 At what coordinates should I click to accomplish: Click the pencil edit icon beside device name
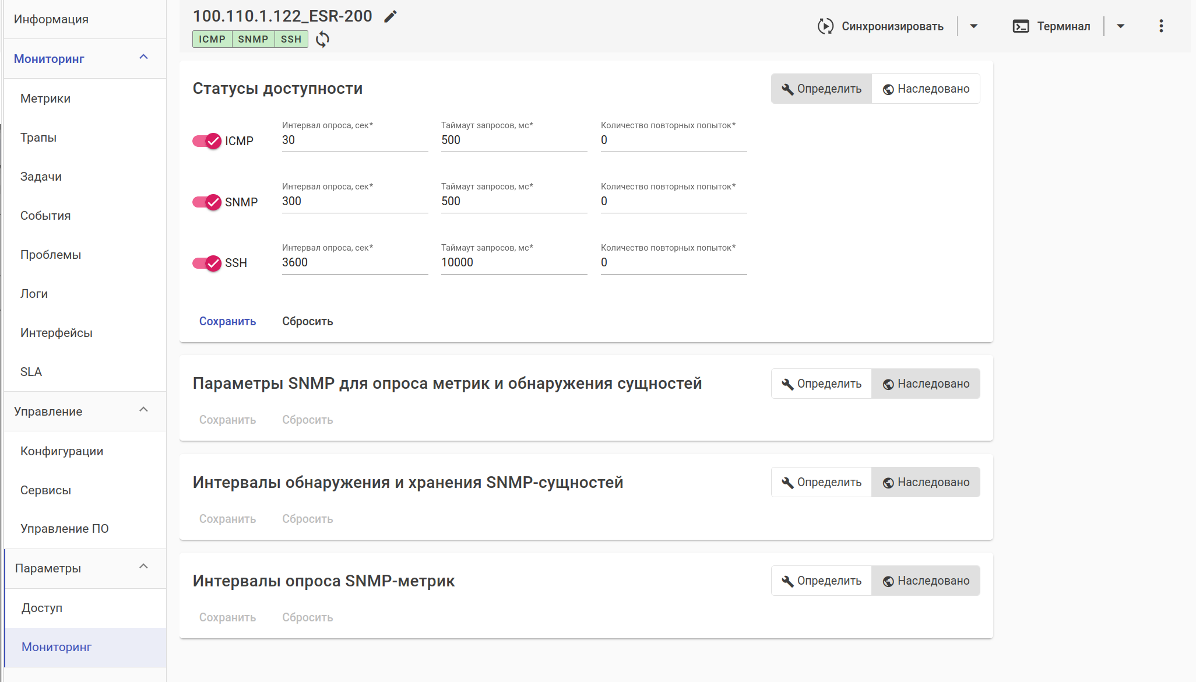(391, 16)
